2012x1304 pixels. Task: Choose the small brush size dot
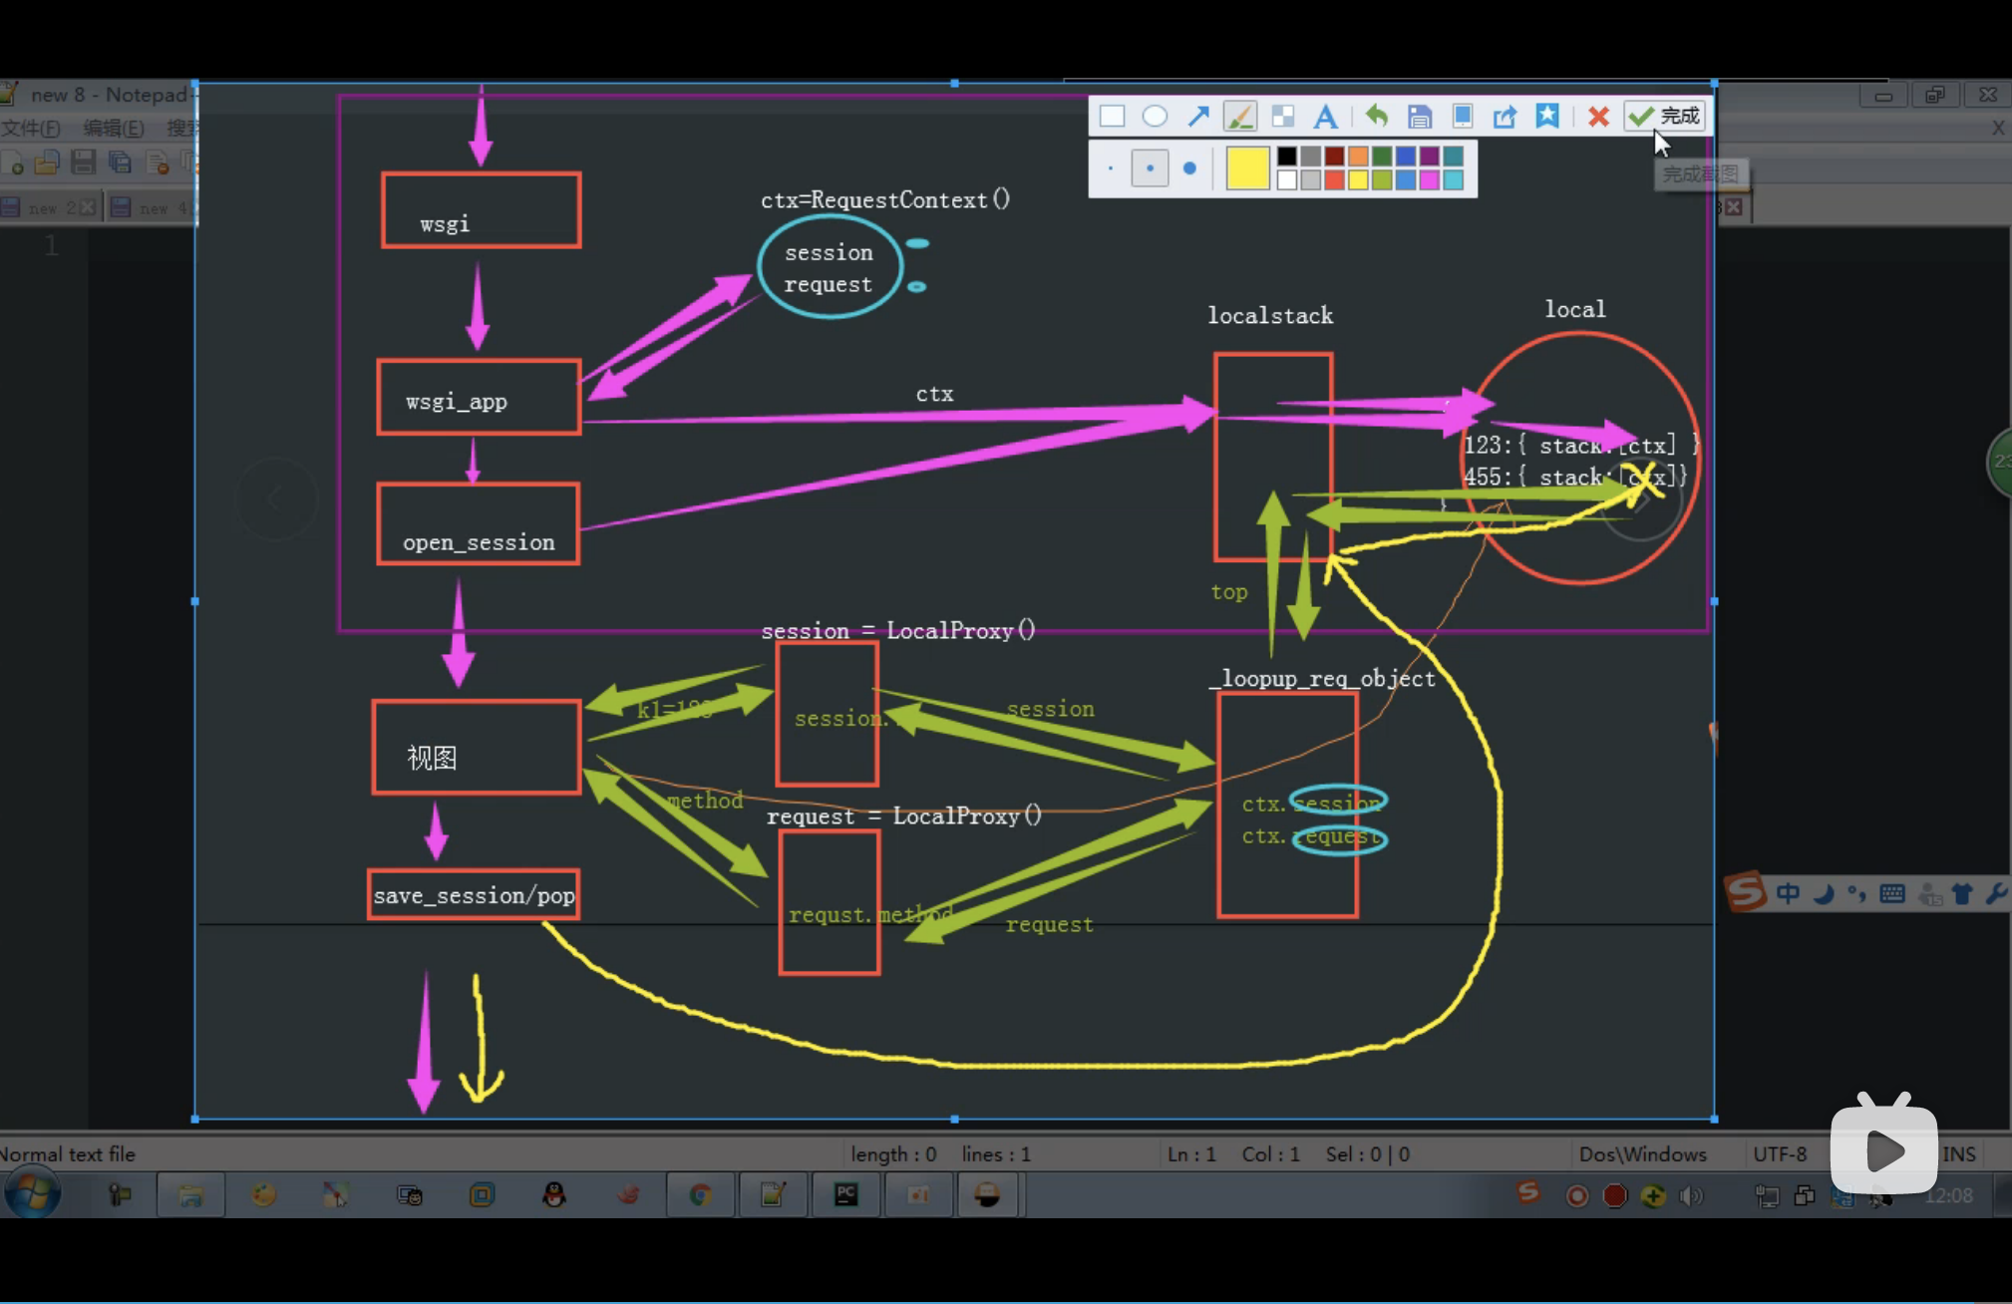click(1111, 168)
